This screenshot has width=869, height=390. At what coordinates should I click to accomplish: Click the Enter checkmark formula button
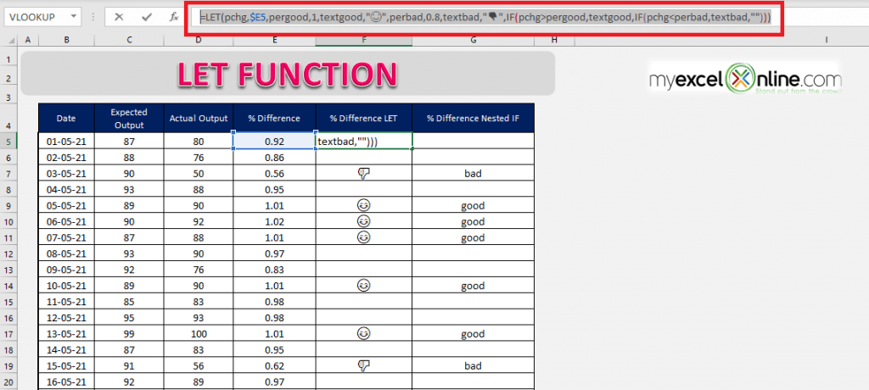pos(146,16)
